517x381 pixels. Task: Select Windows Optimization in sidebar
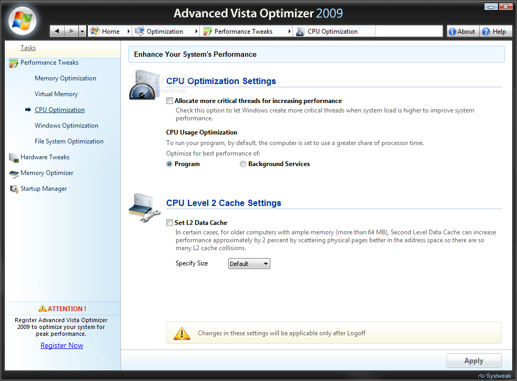coord(66,126)
